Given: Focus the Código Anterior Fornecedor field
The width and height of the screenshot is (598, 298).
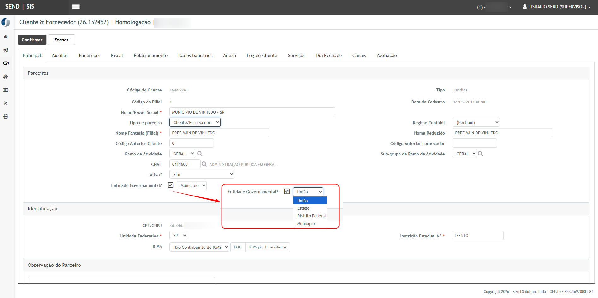Looking at the screenshot, I should [x=475, y=143].
